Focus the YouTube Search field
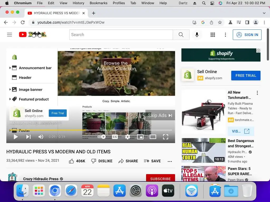Image resolution: width=270 pixels, height=202 pixels. tap(121, 35)
